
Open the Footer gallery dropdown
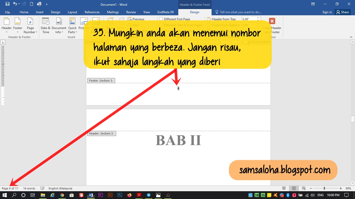click(x=18, y=25)
